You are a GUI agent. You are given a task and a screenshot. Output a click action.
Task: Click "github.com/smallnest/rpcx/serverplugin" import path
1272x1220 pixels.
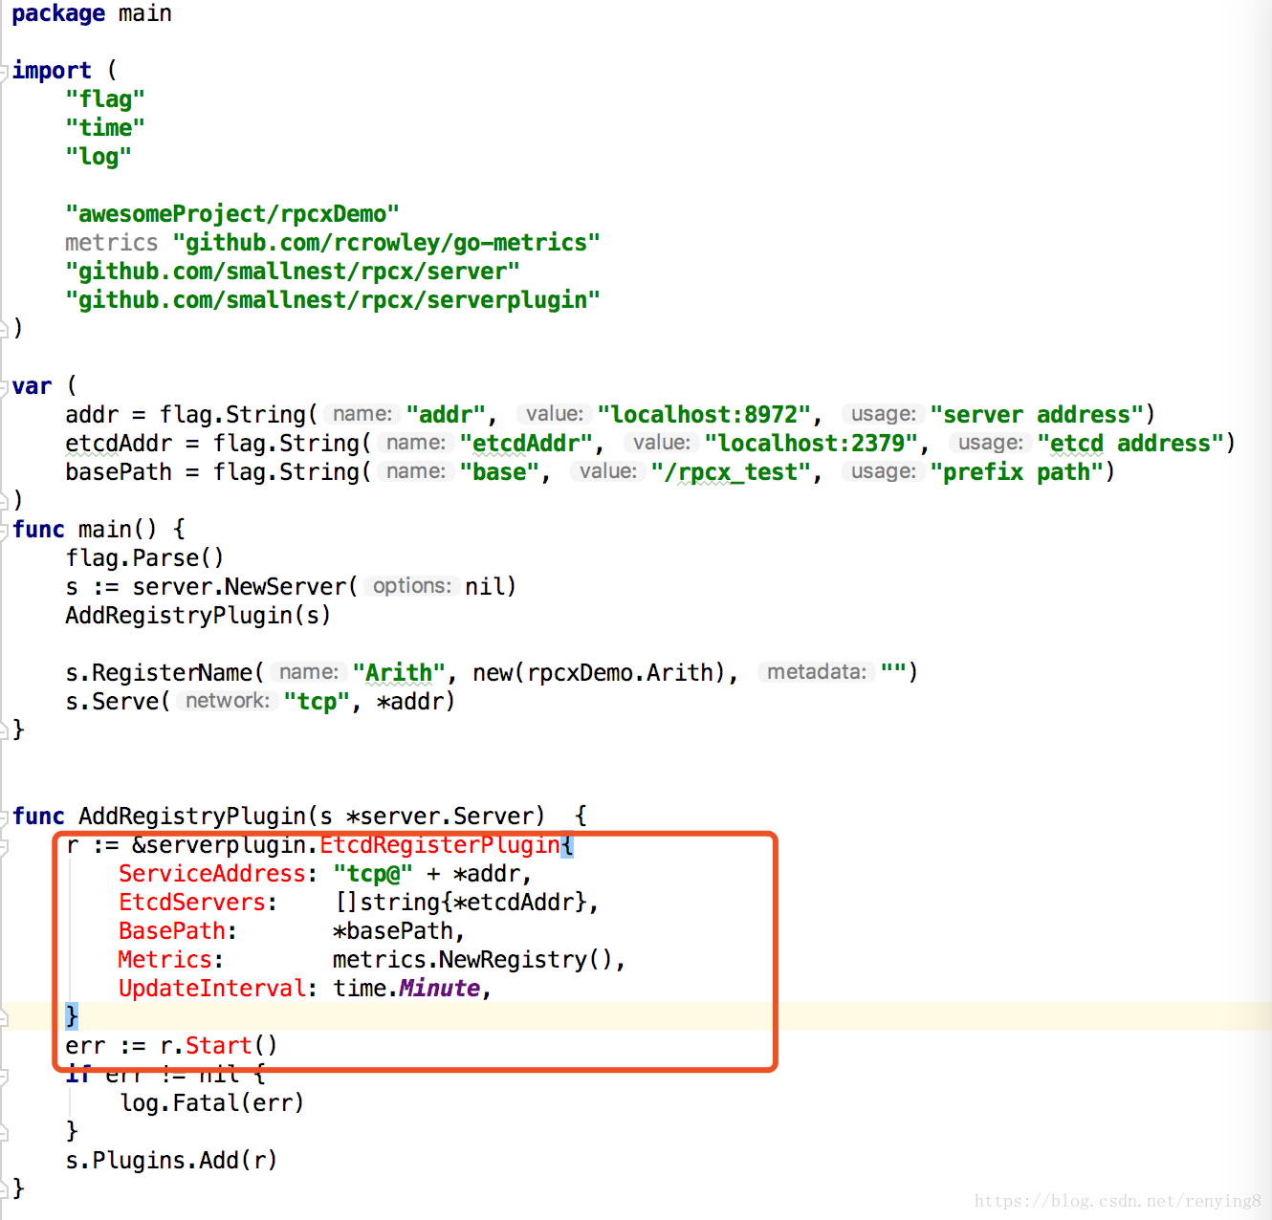point(333,300)
